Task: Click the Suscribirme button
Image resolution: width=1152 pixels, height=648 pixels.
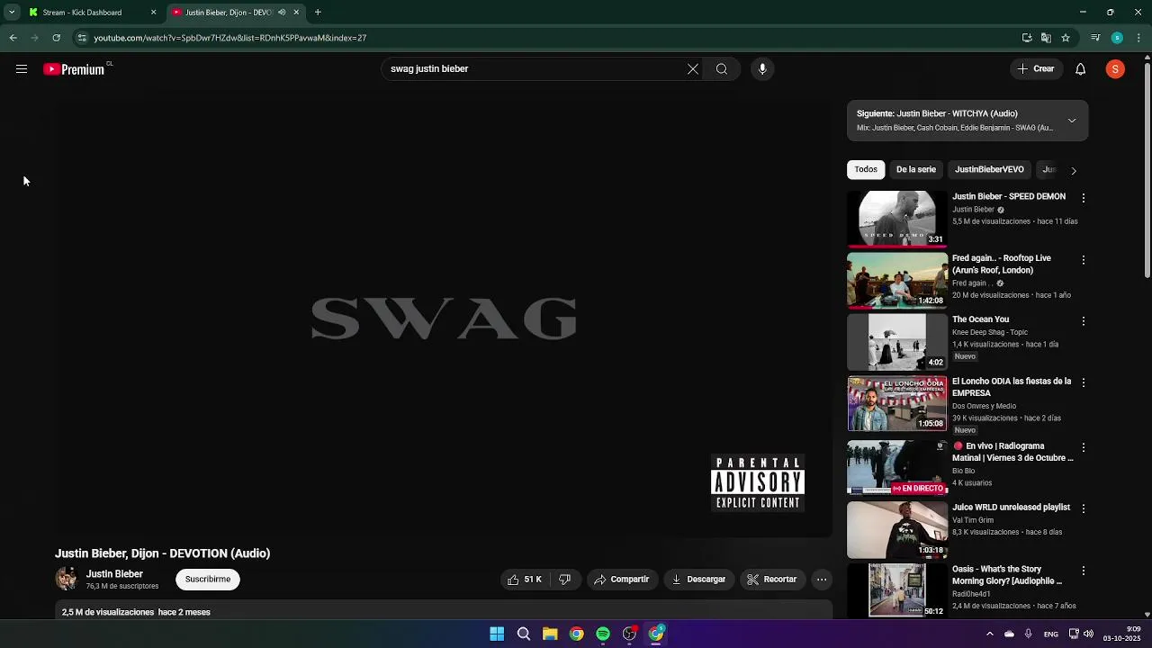Action: pyautogui.click(x=208, y=580)
